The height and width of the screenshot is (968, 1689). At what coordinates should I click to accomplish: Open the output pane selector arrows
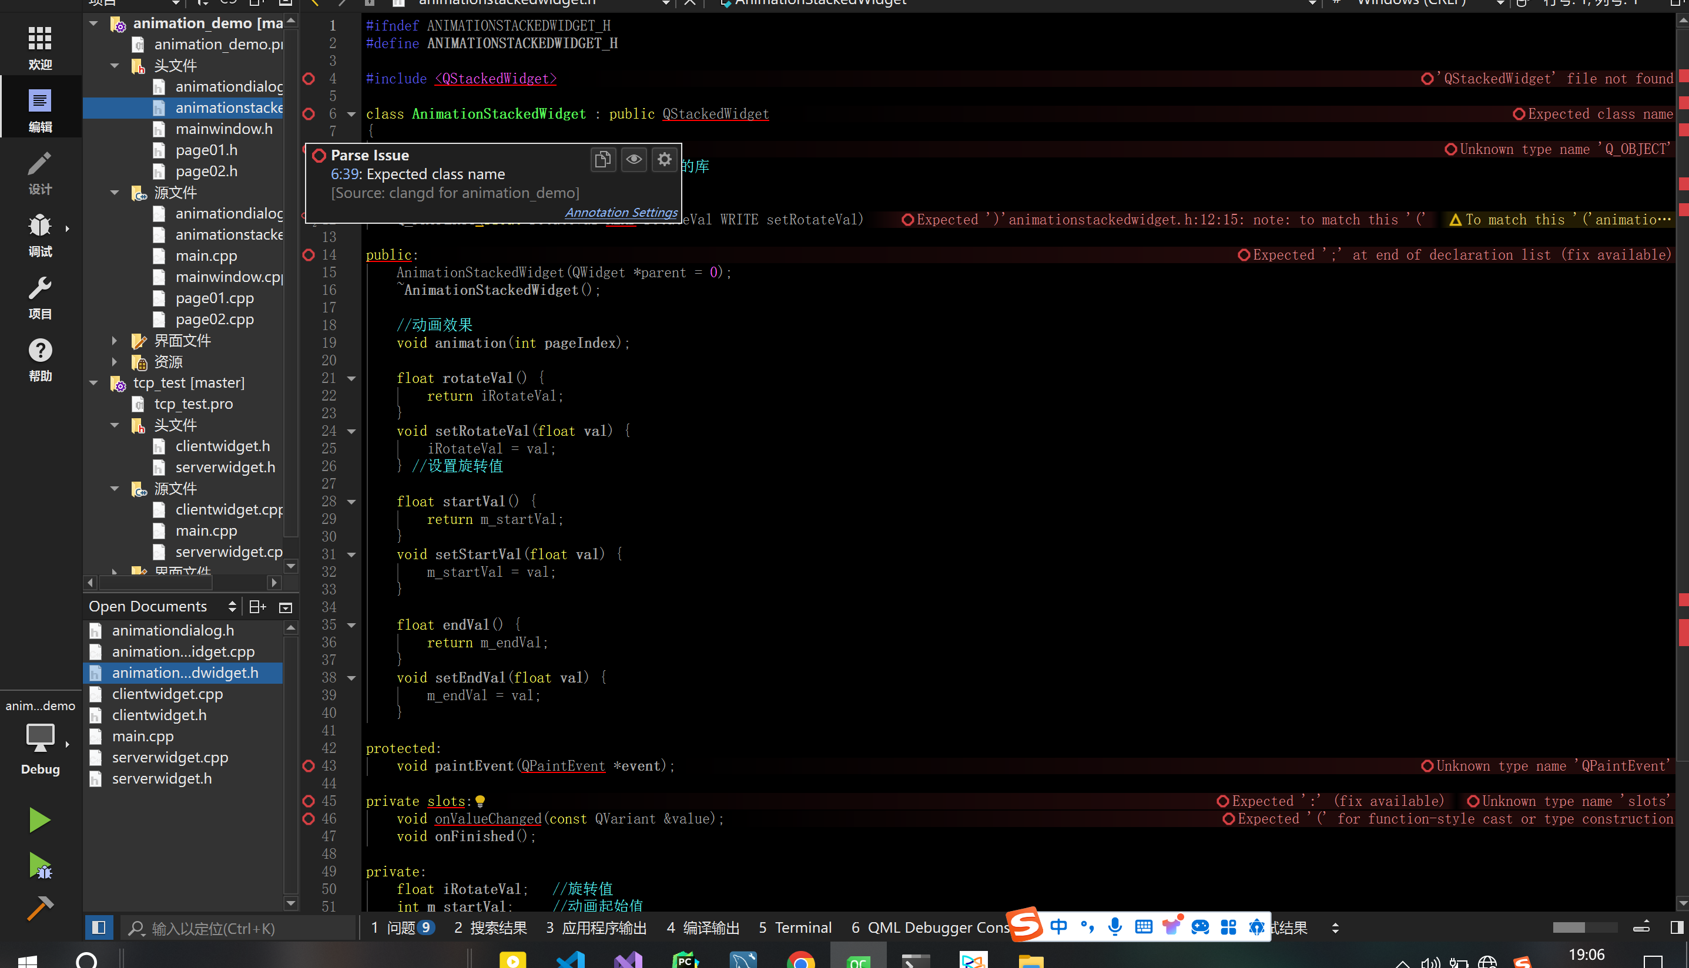[1335, 927]
